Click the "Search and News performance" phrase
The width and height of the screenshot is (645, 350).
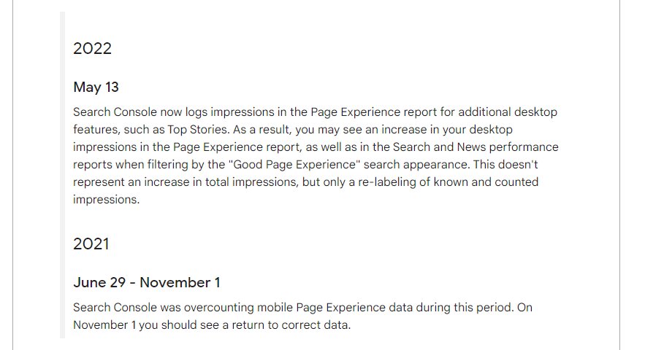point(476,147)
